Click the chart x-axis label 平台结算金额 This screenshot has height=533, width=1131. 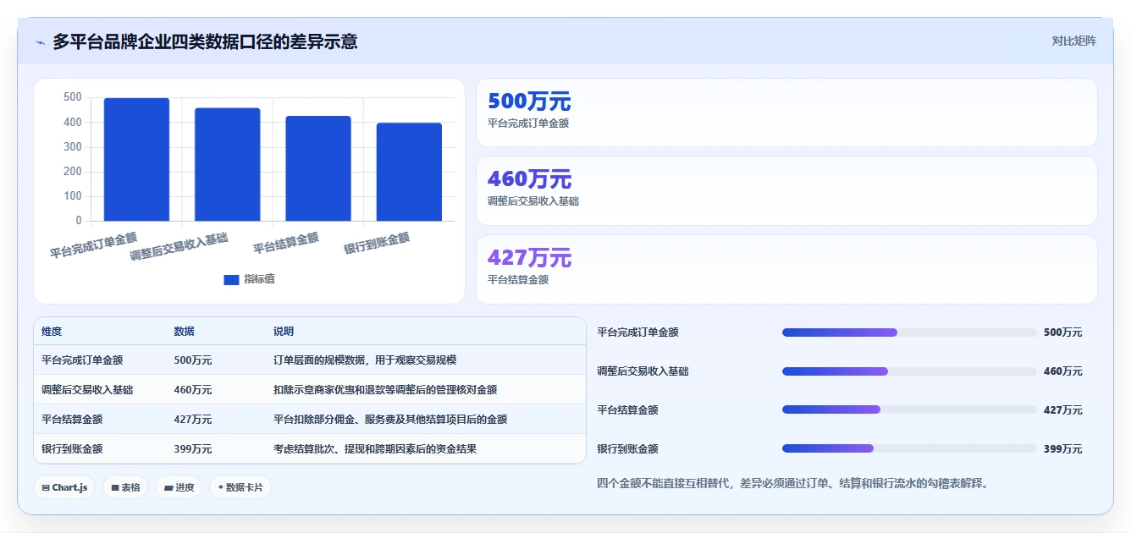[x=286, y=245]
